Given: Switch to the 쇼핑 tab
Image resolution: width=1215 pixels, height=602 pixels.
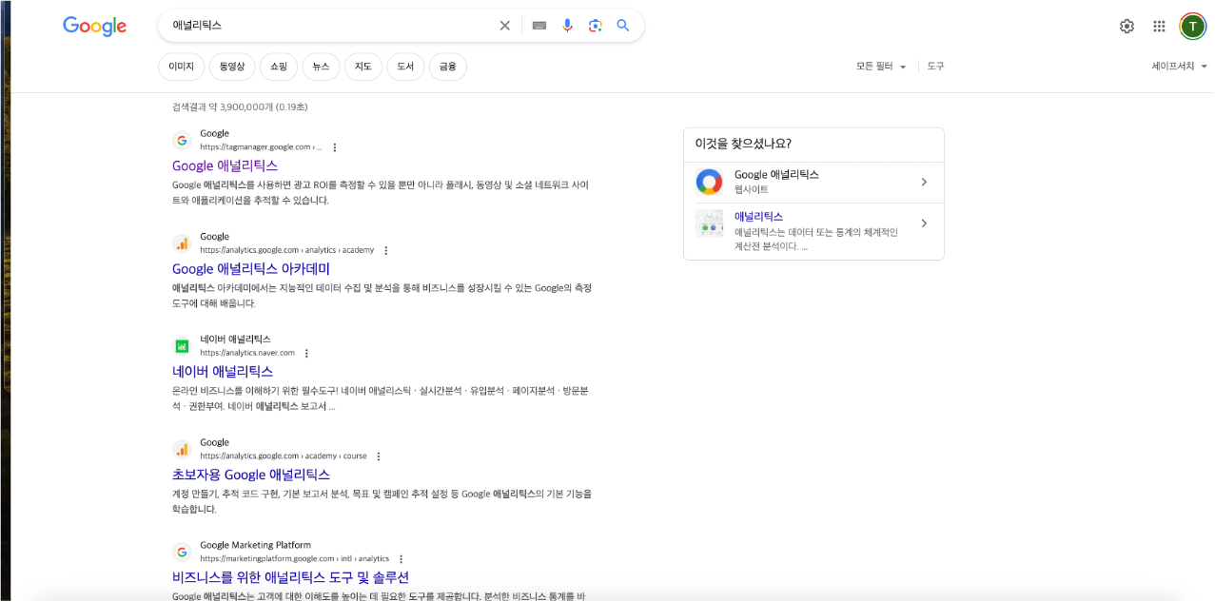Looking at the screenshot, I should tap(279, 67).
